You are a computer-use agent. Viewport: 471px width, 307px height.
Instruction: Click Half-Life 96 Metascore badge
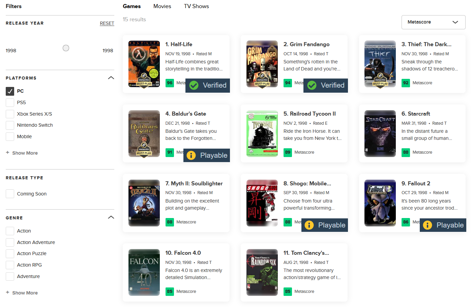tap(170, 83)
